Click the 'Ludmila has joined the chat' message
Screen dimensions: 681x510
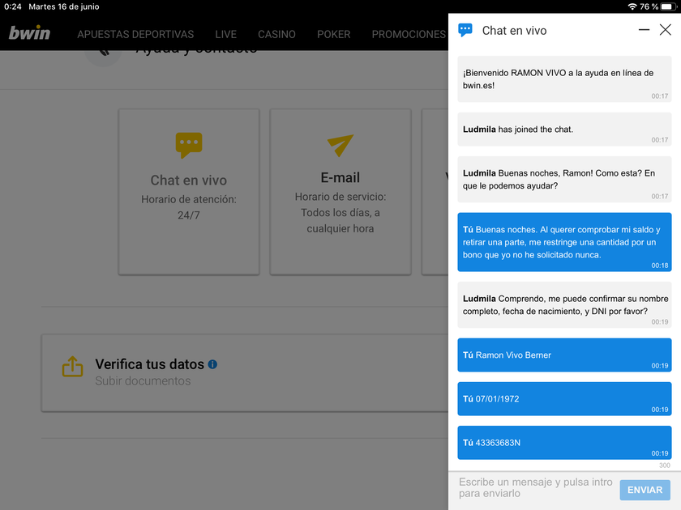(564, 130)
